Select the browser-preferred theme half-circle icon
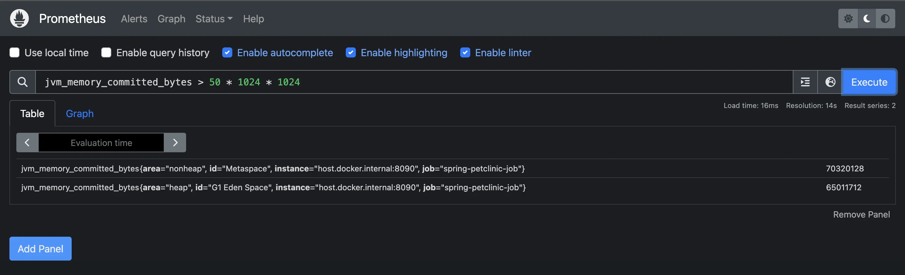 (x=885, y=19)
